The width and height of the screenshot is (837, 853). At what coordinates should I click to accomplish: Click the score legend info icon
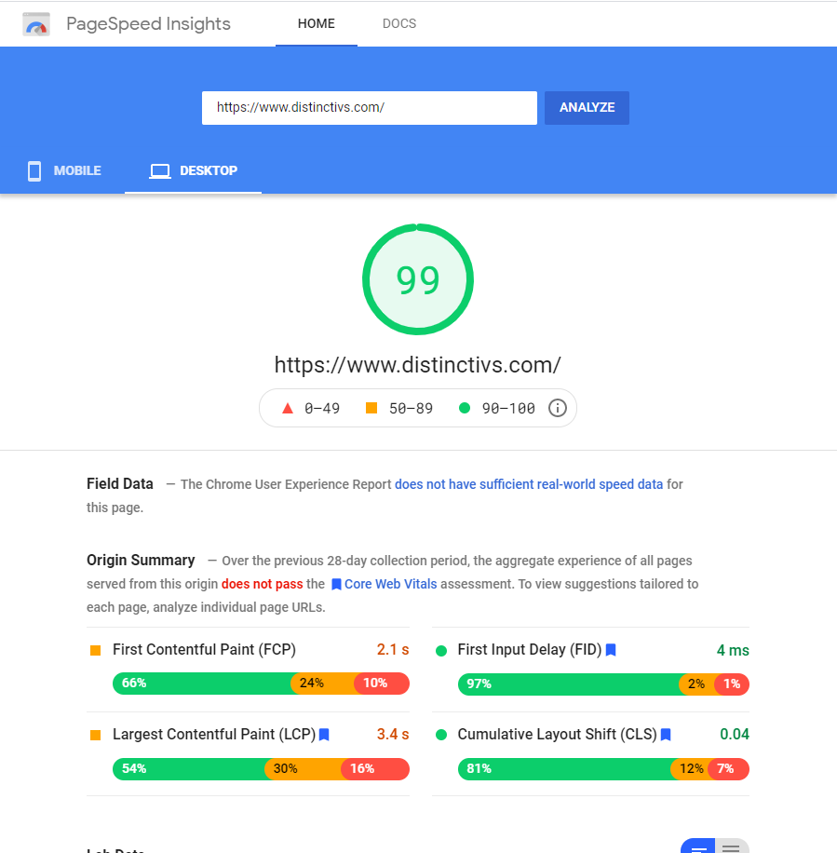(x=558, y=408)
